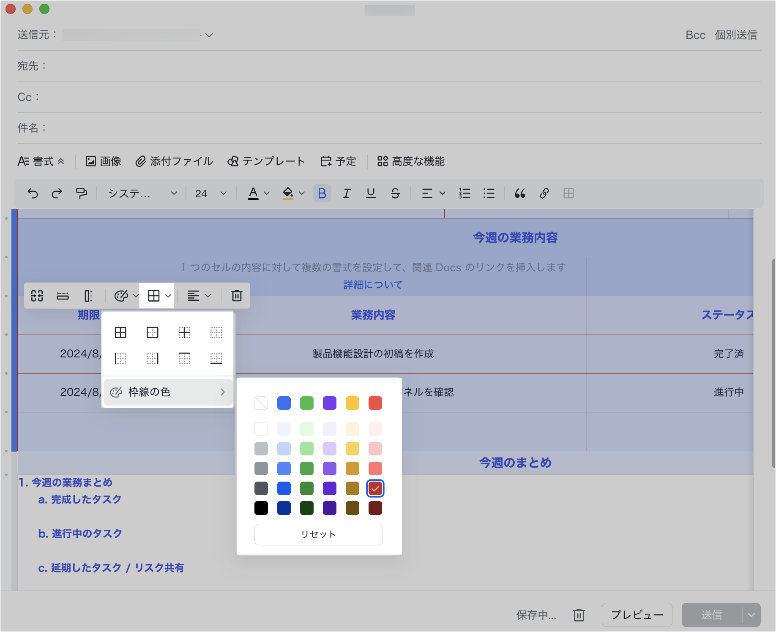
Task: Click merge cells icon in table toolbar
Action: pos(37,296)
